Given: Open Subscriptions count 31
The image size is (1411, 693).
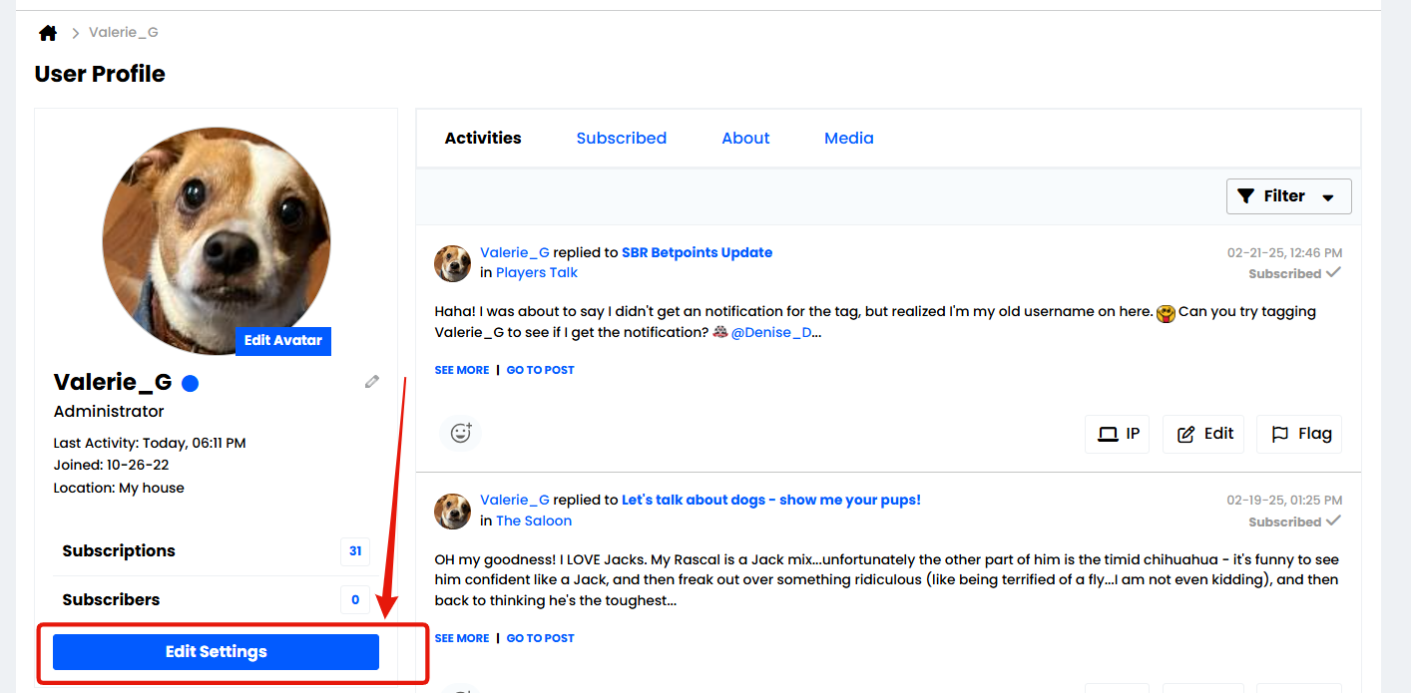Looking at the screenshot, I should (355, 550).
